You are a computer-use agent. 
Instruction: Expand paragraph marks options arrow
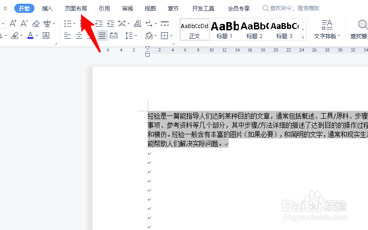point(155,23)
